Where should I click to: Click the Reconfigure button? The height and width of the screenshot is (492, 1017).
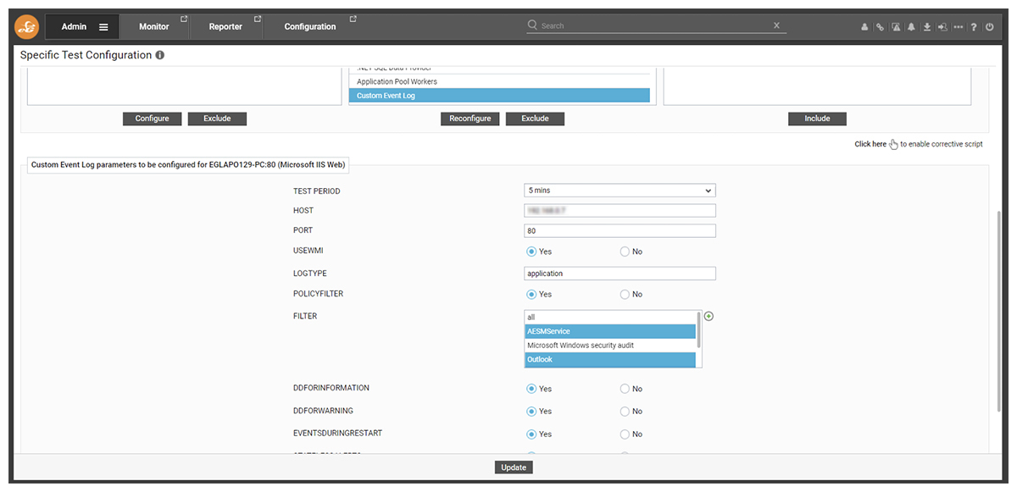[x=470, y=119]
